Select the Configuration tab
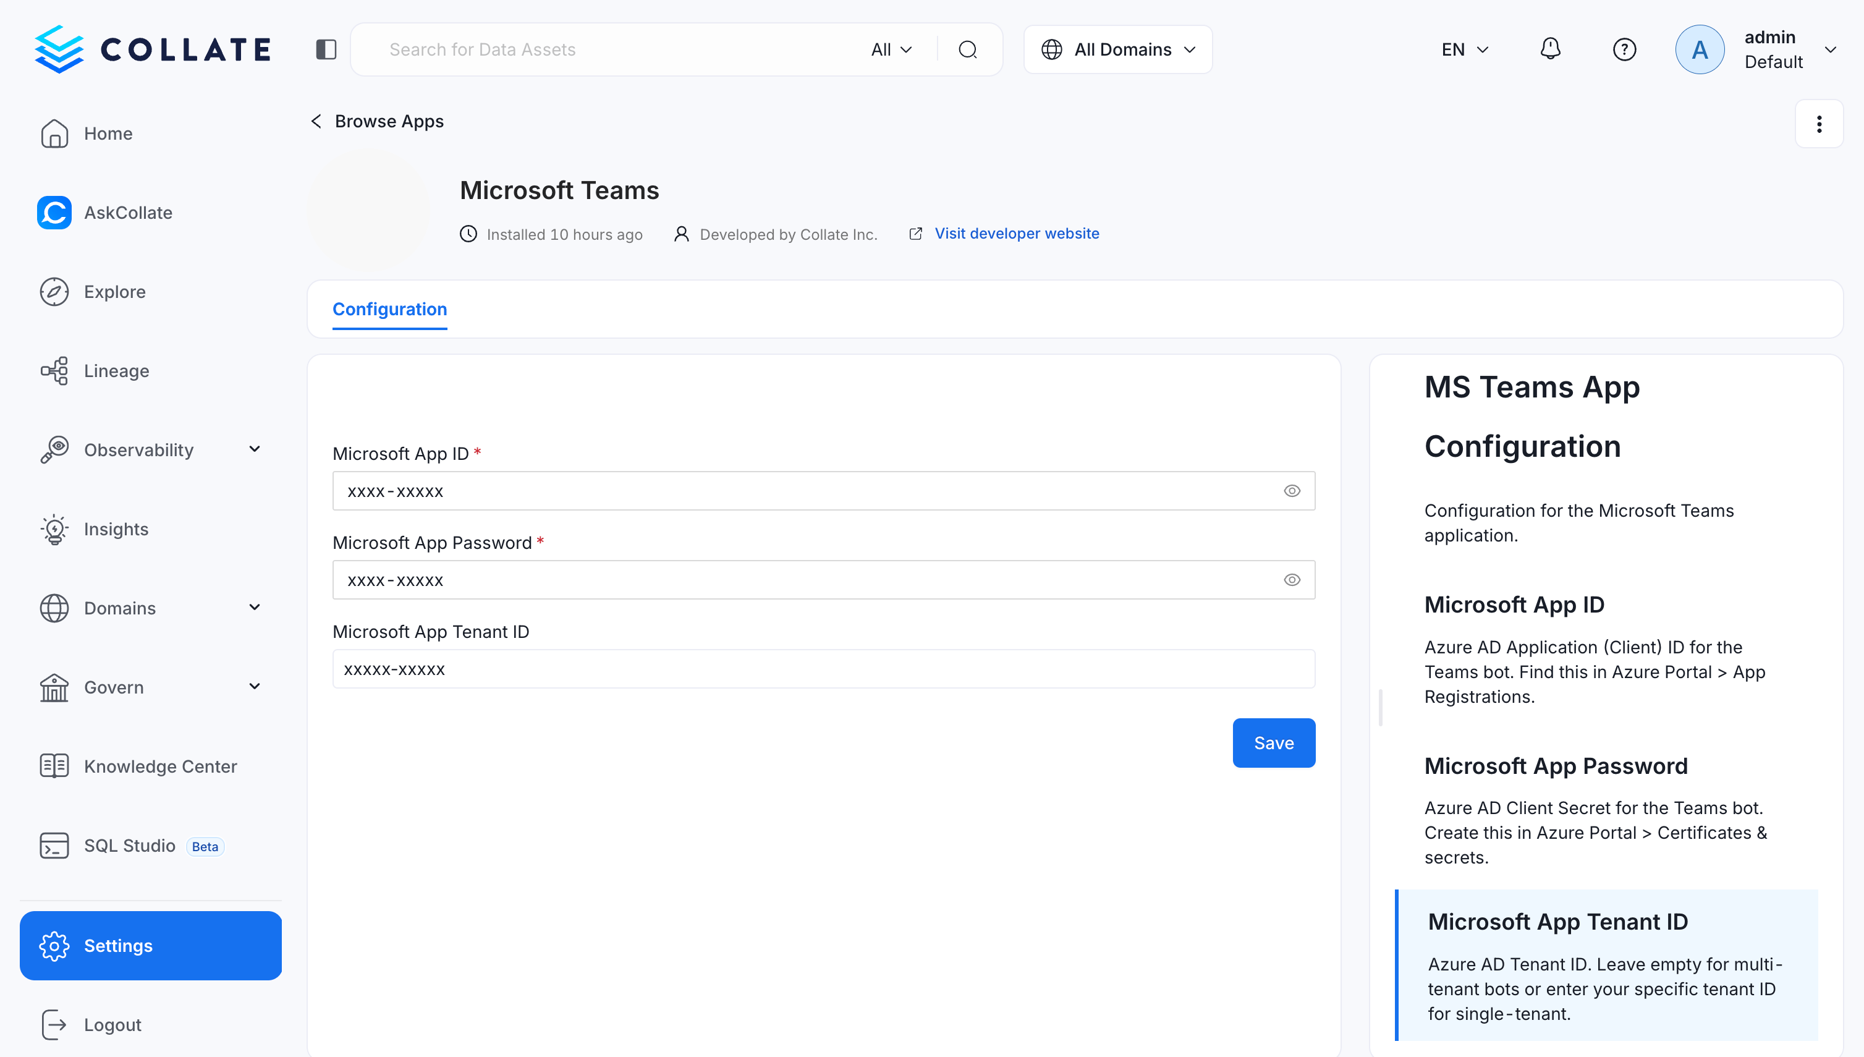Image resolution: width=1864 pixels, height=1057 pixels. [x=390, y=309]
